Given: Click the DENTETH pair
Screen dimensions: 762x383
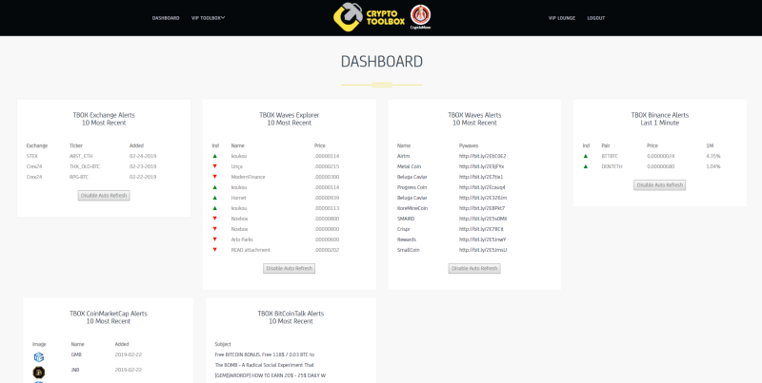Looking at the screenshot, I should click(x=612, y=166).
